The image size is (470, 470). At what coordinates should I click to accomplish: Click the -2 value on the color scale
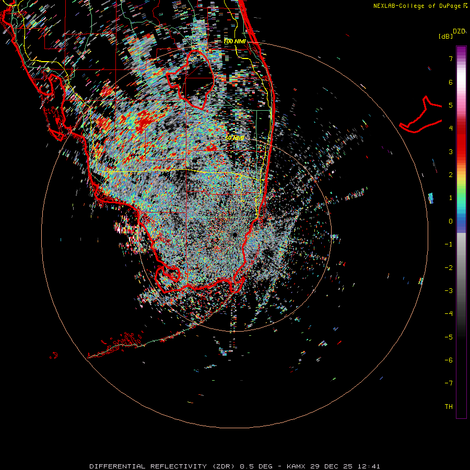449,268
